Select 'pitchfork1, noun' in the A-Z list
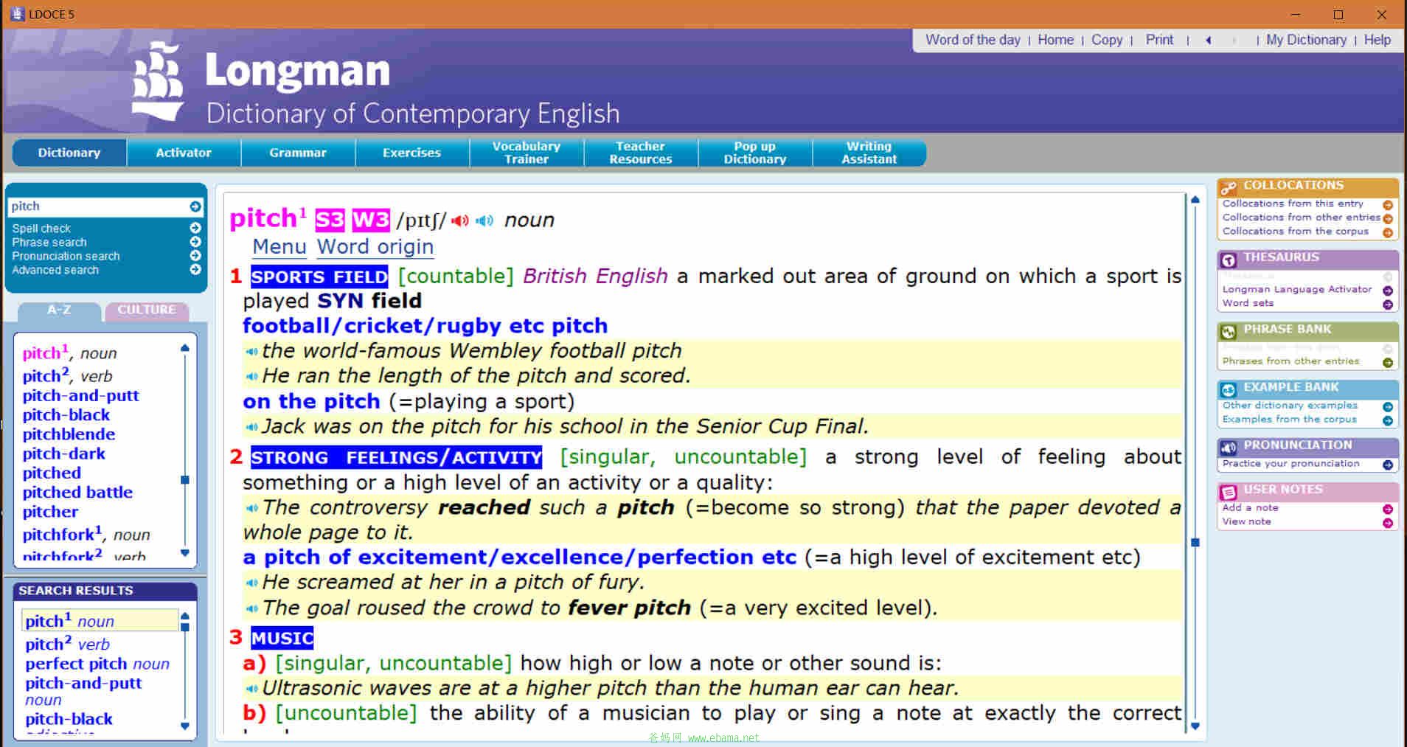Screen dimensions: 1407x747 point(86,534)
